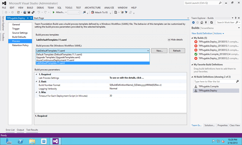
Task: Click the New Build Definition link
Action: (x=202, y=34)
